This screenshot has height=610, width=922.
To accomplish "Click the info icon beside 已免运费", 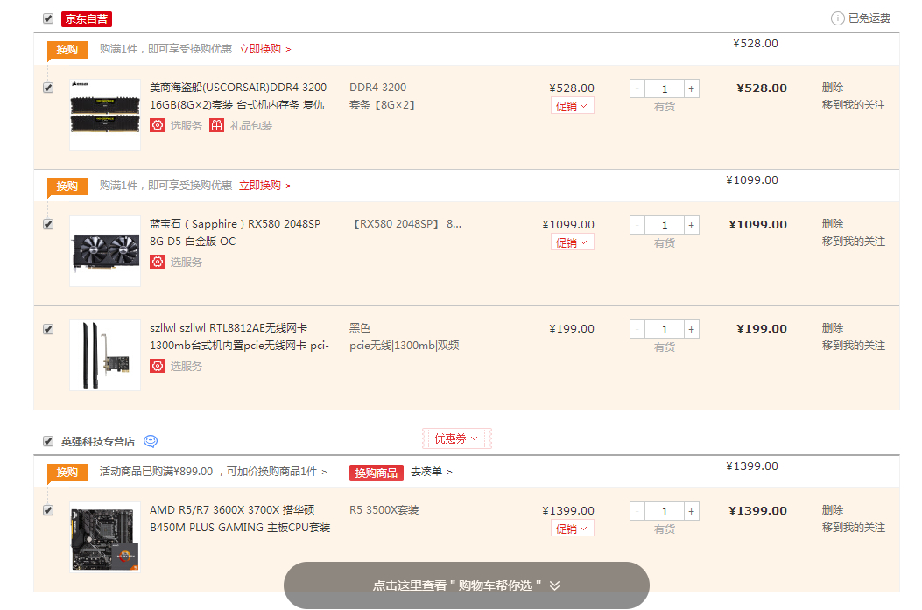I will [837, 18].
